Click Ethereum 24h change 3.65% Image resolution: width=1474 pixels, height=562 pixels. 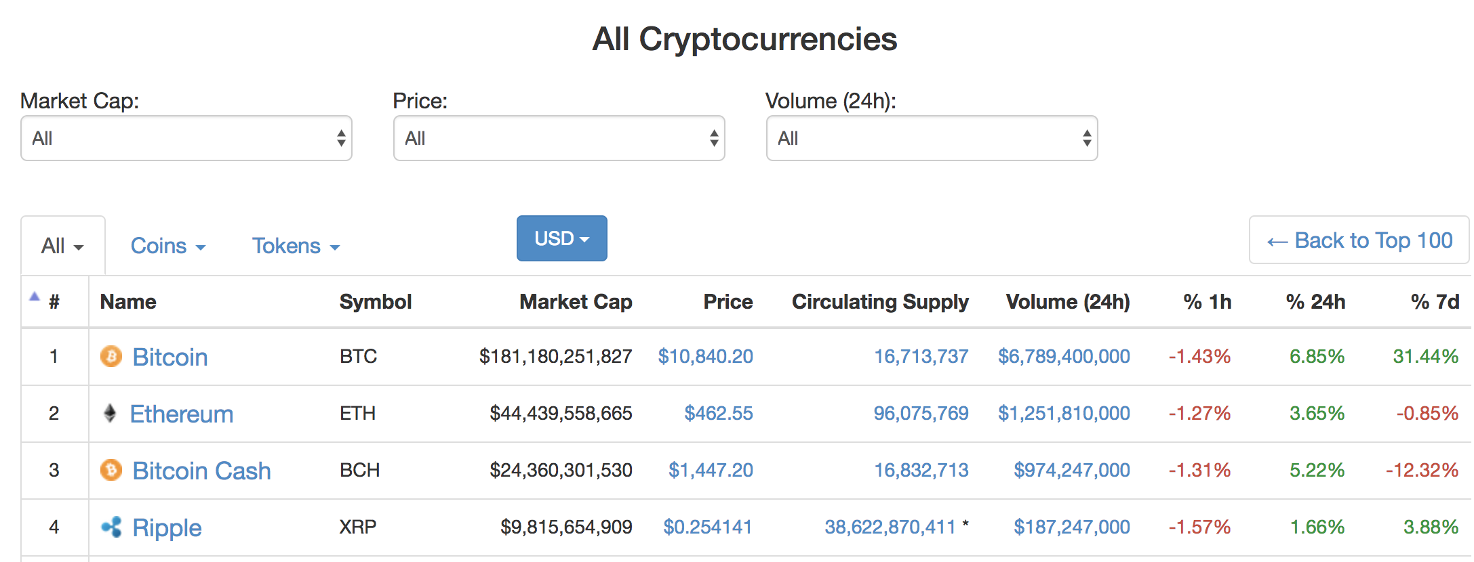pyautogui.click(x=1317, y=413)
